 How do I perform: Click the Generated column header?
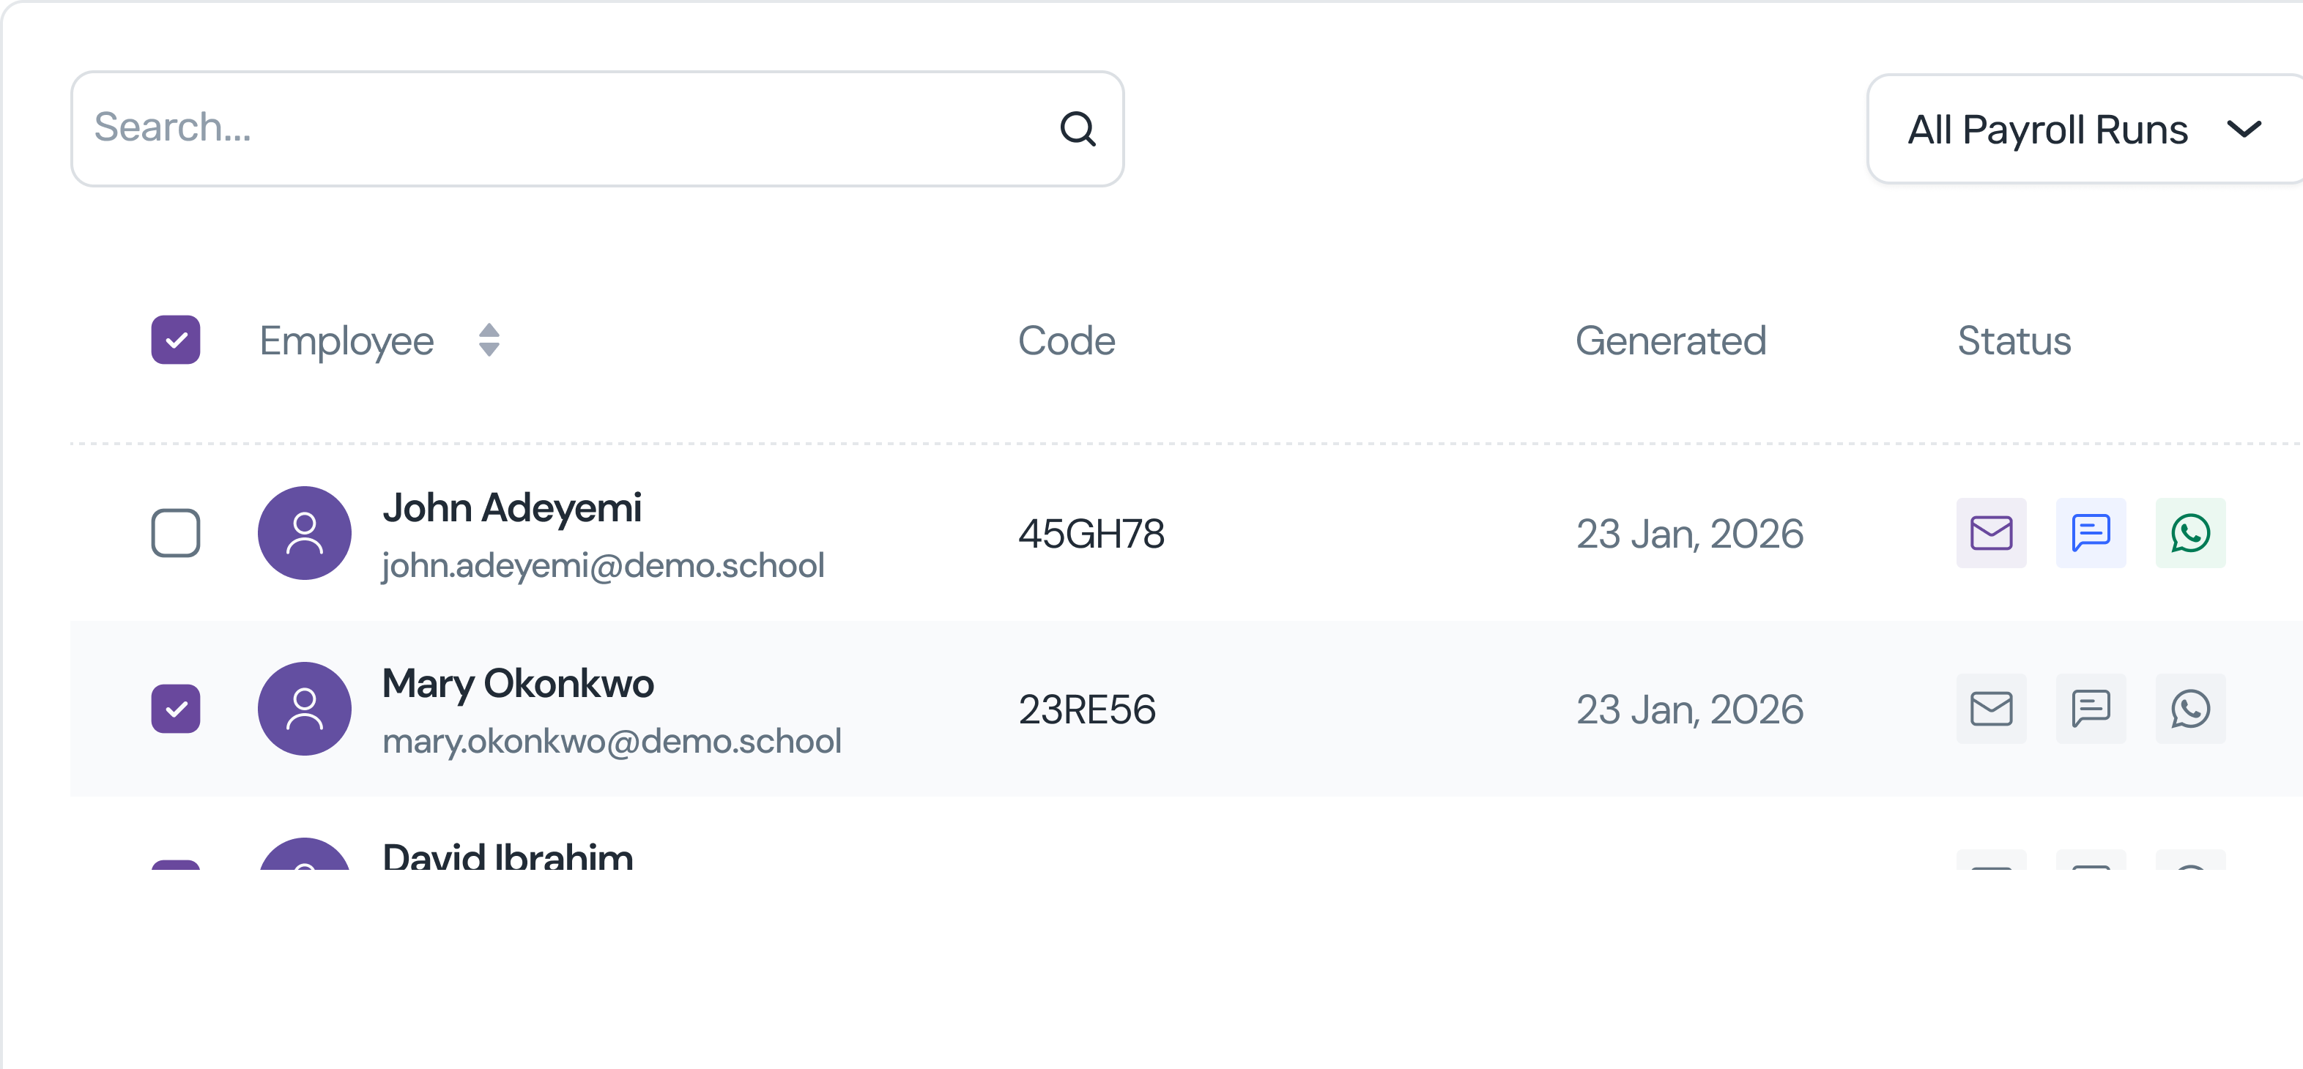click(x=1670, y=340)
